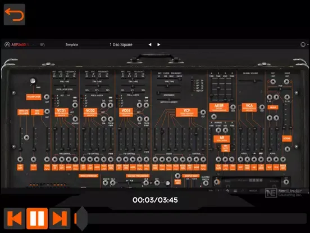The height and width of the screenshot is (233, 310).
Task: Load the next preset with right arrow
Action: coord(158,44)
